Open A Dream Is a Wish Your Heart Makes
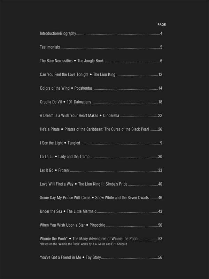209x279 pixels. pyautogui.click(x=80, y=115)
